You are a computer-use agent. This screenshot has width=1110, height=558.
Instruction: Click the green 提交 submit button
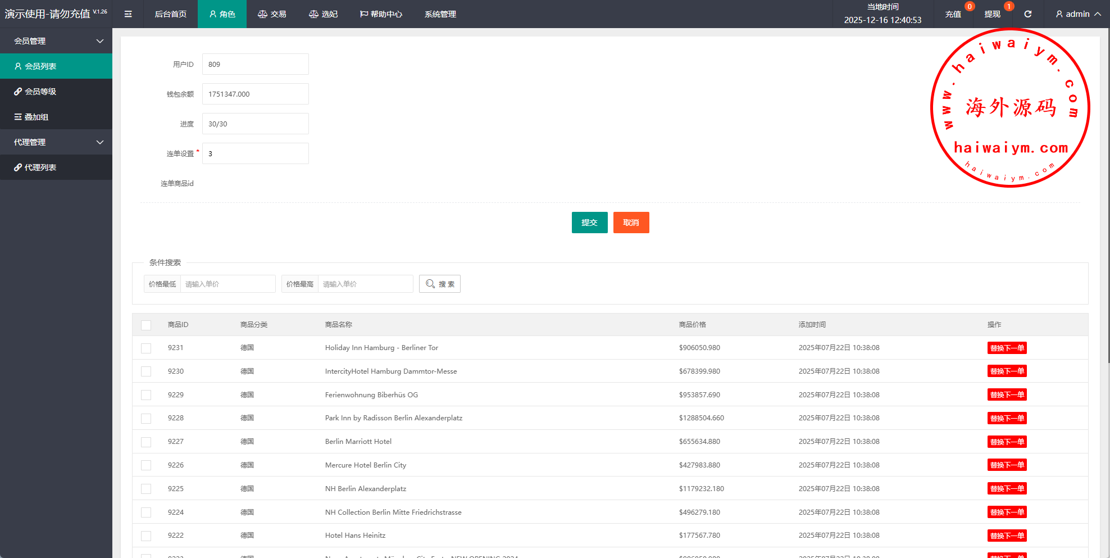(589, 223)
